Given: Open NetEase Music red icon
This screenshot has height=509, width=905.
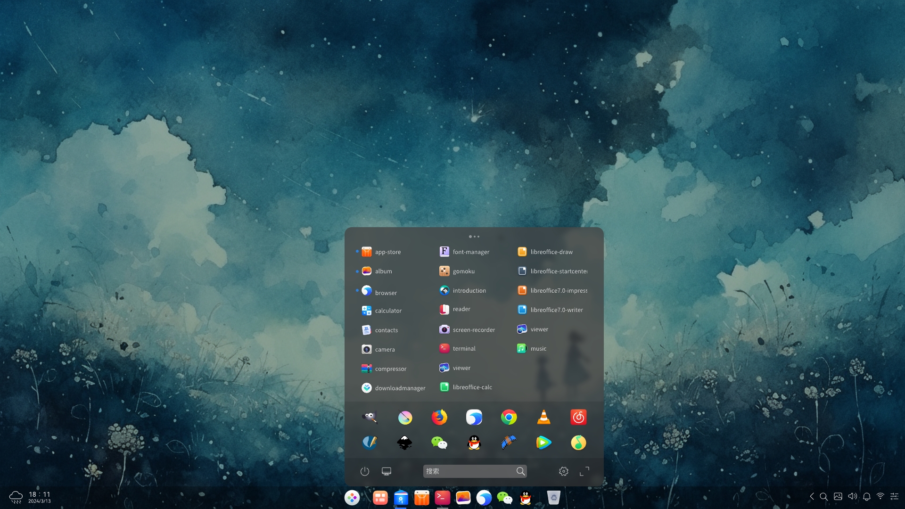Looking at the screenshot, I should tap(578, 417).
